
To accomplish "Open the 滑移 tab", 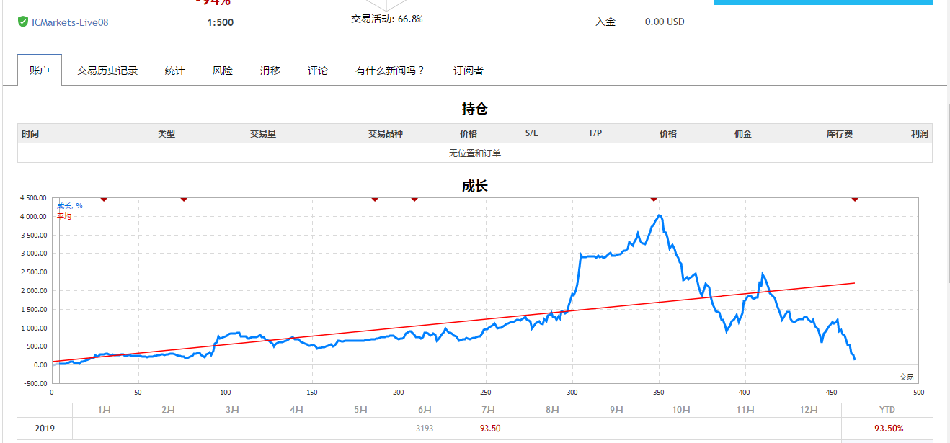I will 270,71.
